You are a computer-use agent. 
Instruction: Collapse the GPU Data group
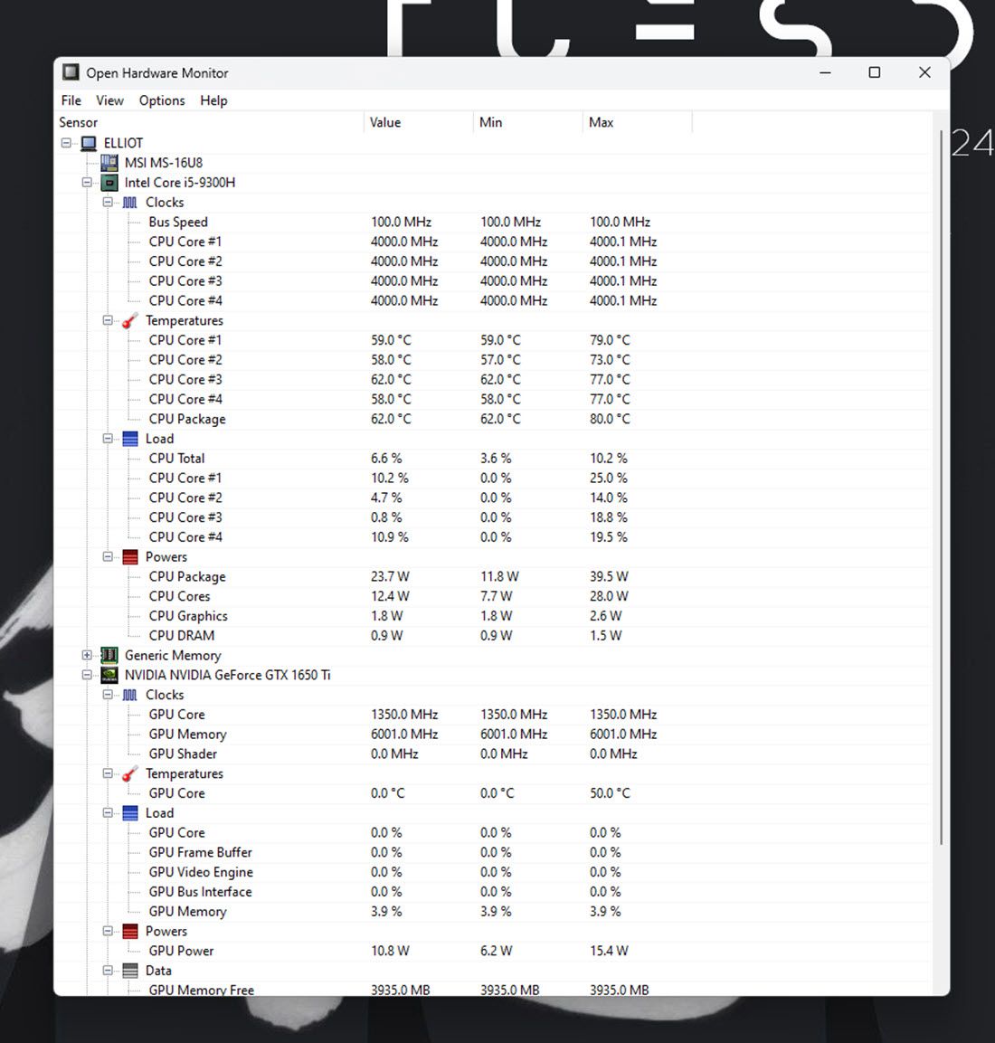click(x=108, y=971)
